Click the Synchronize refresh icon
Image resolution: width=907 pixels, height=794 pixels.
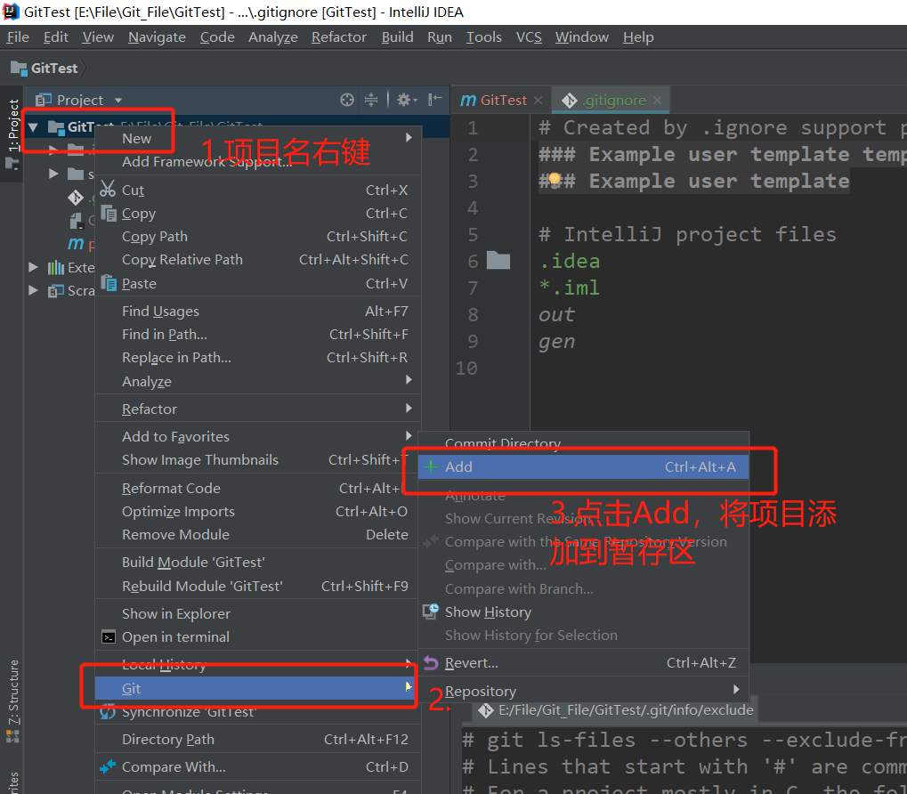(108, 712)
